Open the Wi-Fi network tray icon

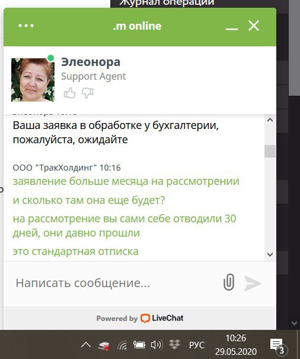(122, 345)
